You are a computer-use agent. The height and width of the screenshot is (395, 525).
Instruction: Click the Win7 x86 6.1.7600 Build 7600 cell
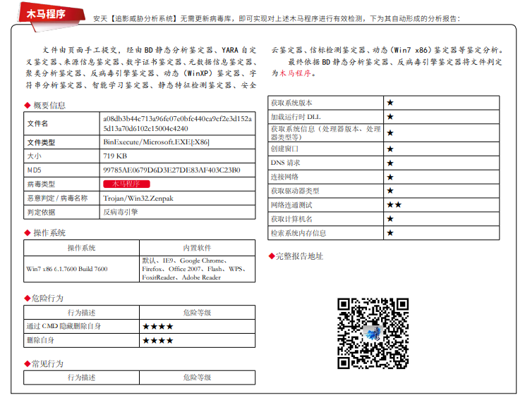coord(81,269)
